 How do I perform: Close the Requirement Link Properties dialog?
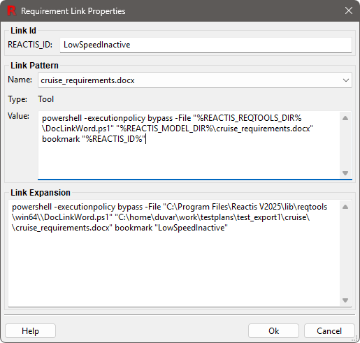point(349,10)
